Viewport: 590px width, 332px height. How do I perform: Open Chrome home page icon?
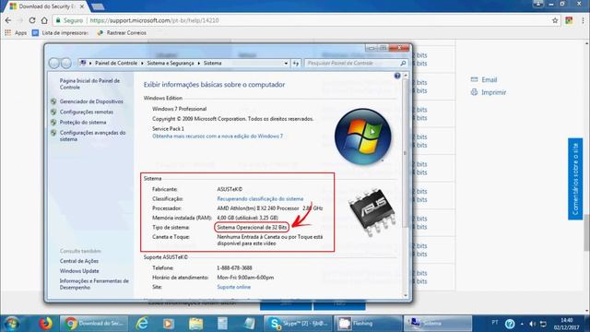44,20
